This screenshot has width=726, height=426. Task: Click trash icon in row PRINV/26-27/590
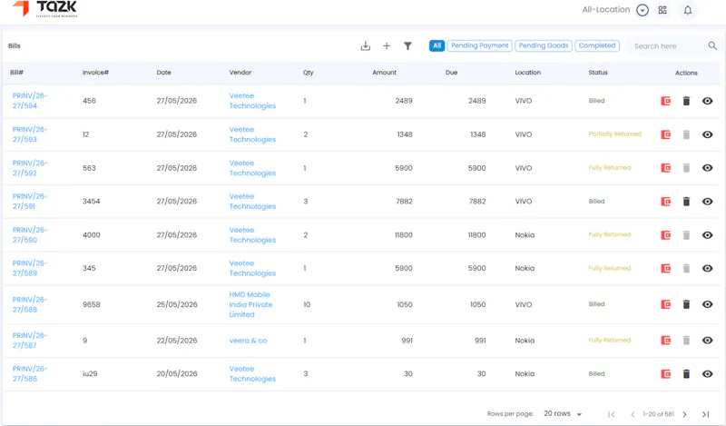tap(686, 235)
